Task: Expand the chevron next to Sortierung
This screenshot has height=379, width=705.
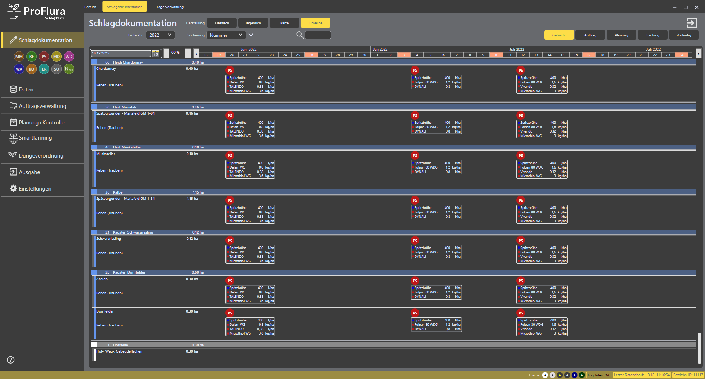Action: pos(251,35)
